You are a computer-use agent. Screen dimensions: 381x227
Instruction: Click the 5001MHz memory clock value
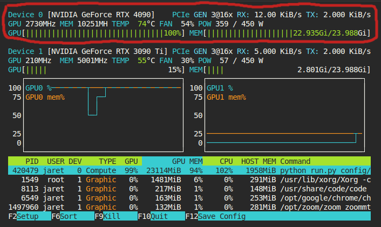92,61
